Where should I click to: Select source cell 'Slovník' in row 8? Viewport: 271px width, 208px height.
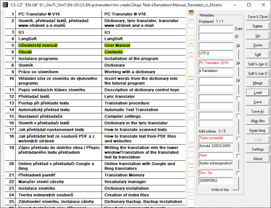pyautogui.click(x=59, y=65)
